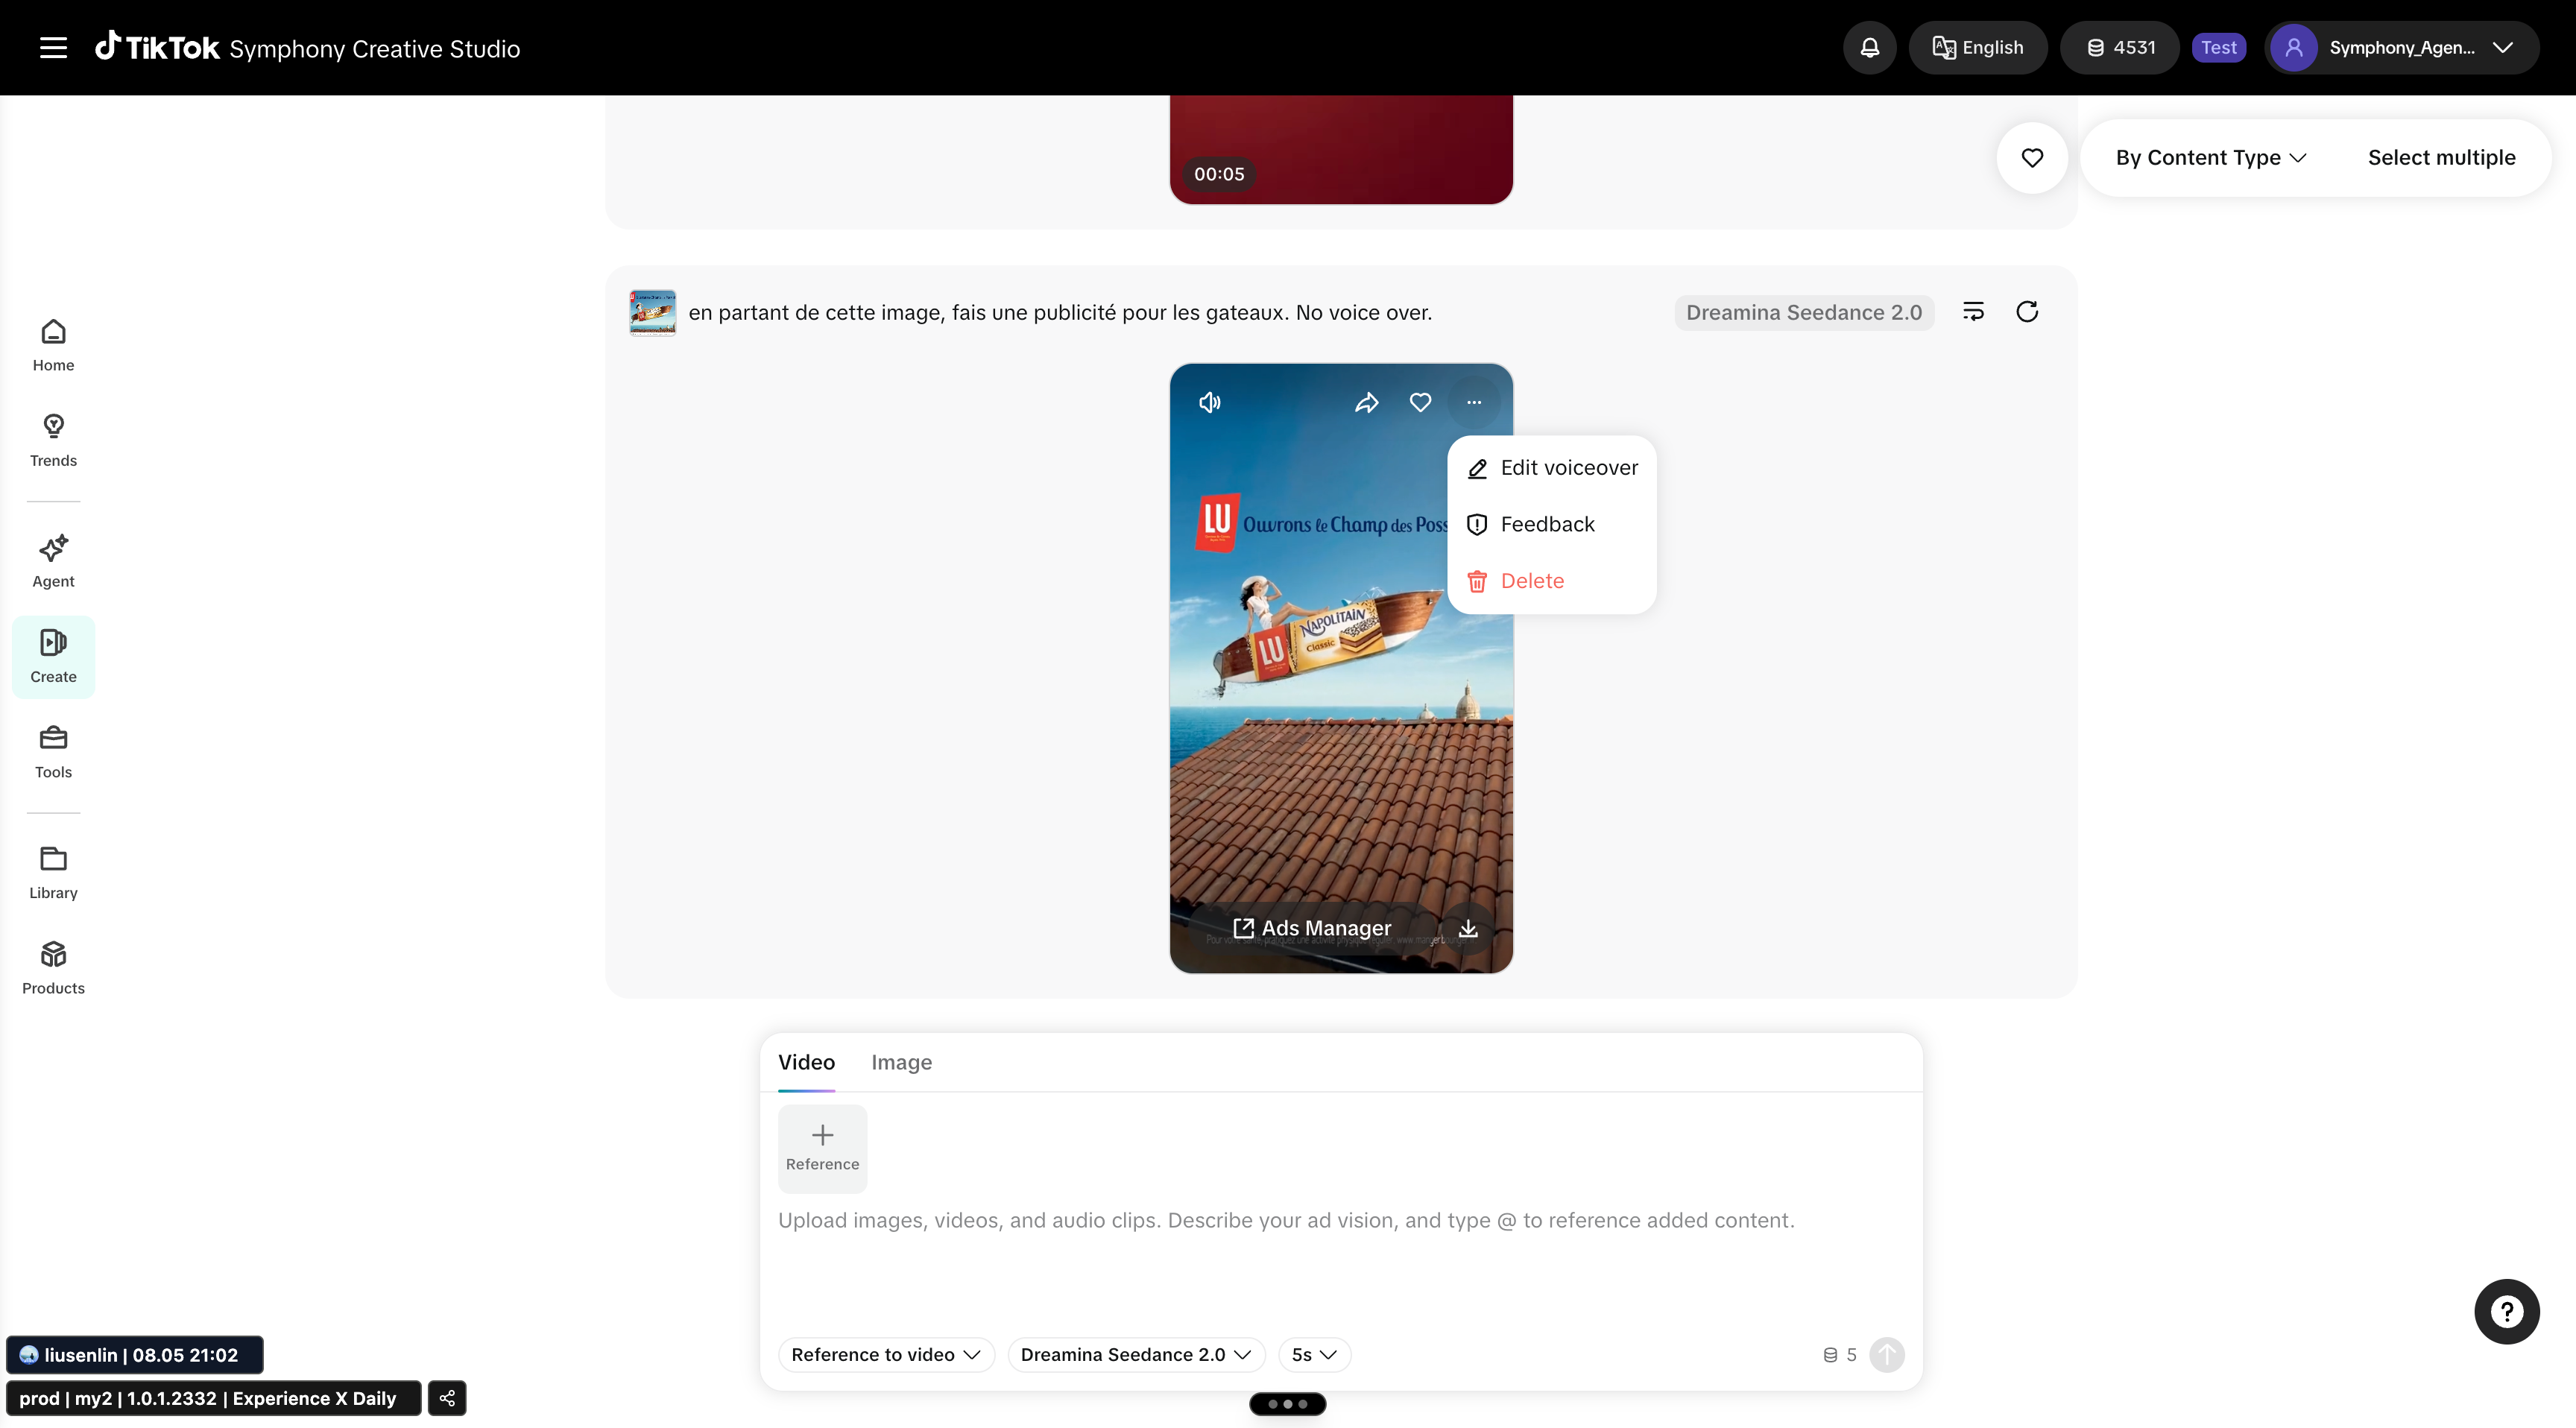Expand By Content Type dropdown

click(x=2210, y=158)
